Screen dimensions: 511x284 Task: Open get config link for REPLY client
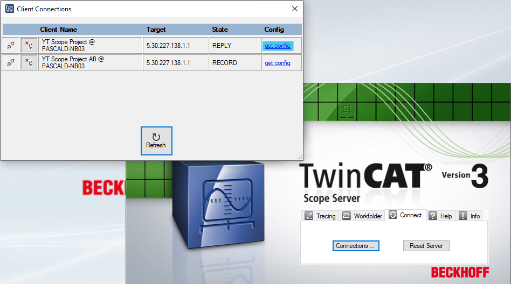tap(278, 46)
